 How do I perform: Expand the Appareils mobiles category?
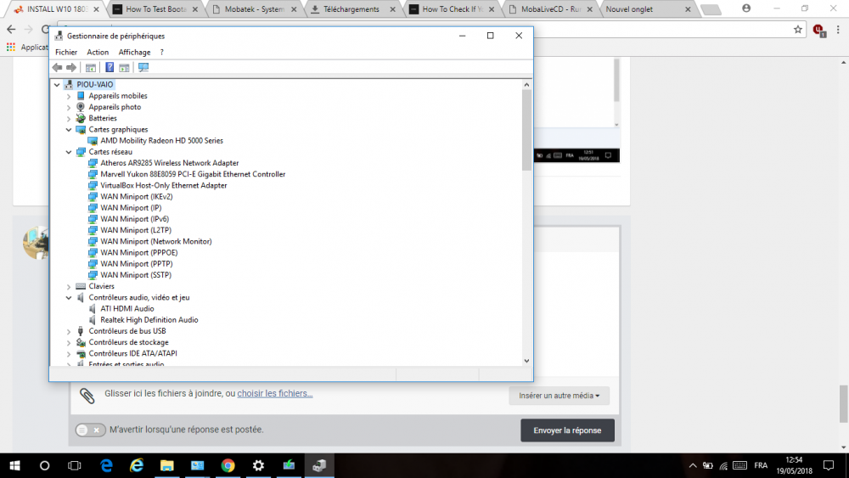(x=69, y=96)
